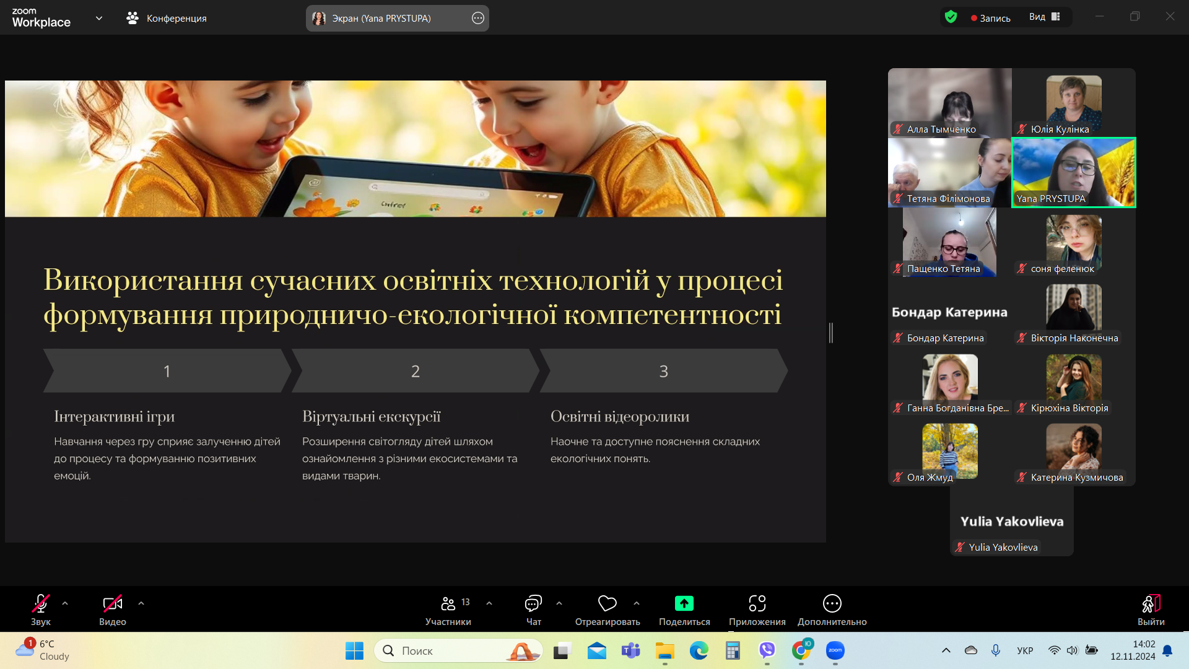
Task: Click the Віртуальні екскурсії heading on slide
Action: (x=372, y=416)
